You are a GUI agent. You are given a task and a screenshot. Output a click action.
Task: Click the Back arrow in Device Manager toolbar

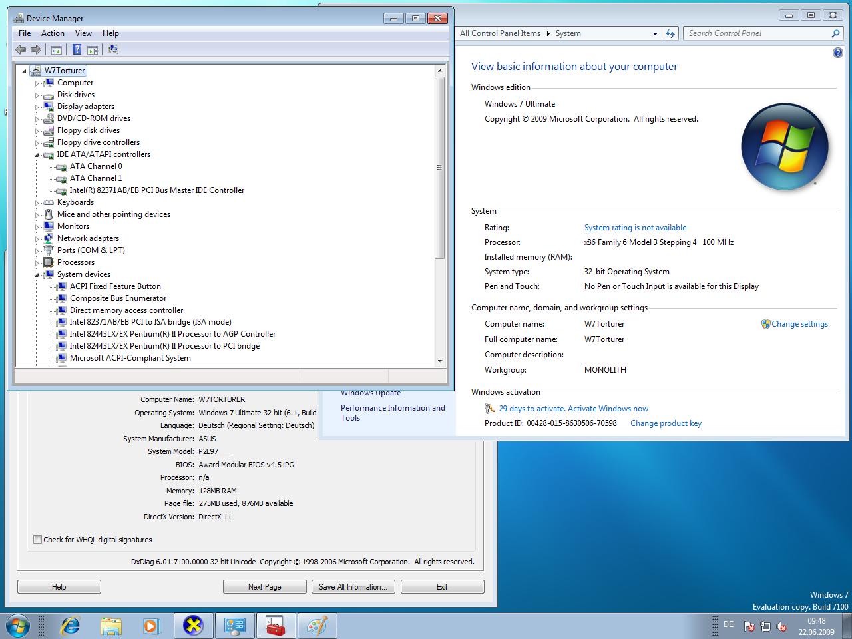(21, 49)
